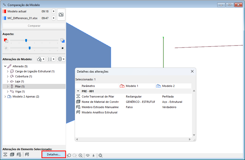This screenshot has width=245, height=160.
Task: Click the column cross-section change icon
Action: 5,154
